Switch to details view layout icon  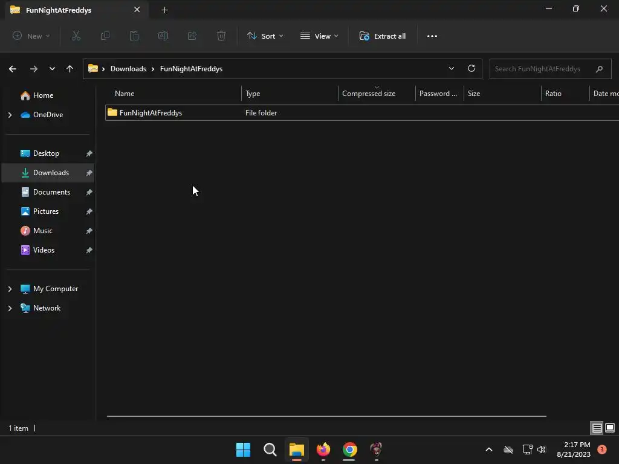(597, 428)
